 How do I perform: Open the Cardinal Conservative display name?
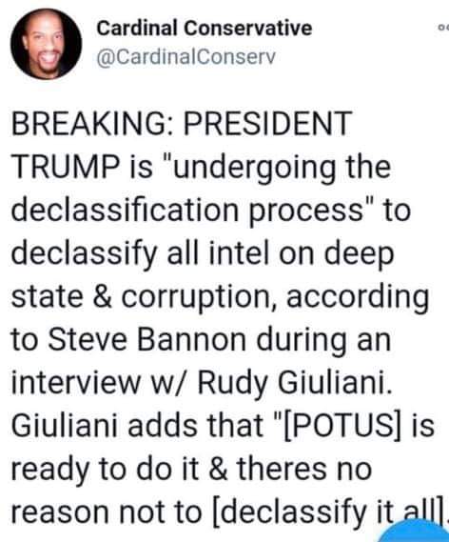(x=205, y=28)
